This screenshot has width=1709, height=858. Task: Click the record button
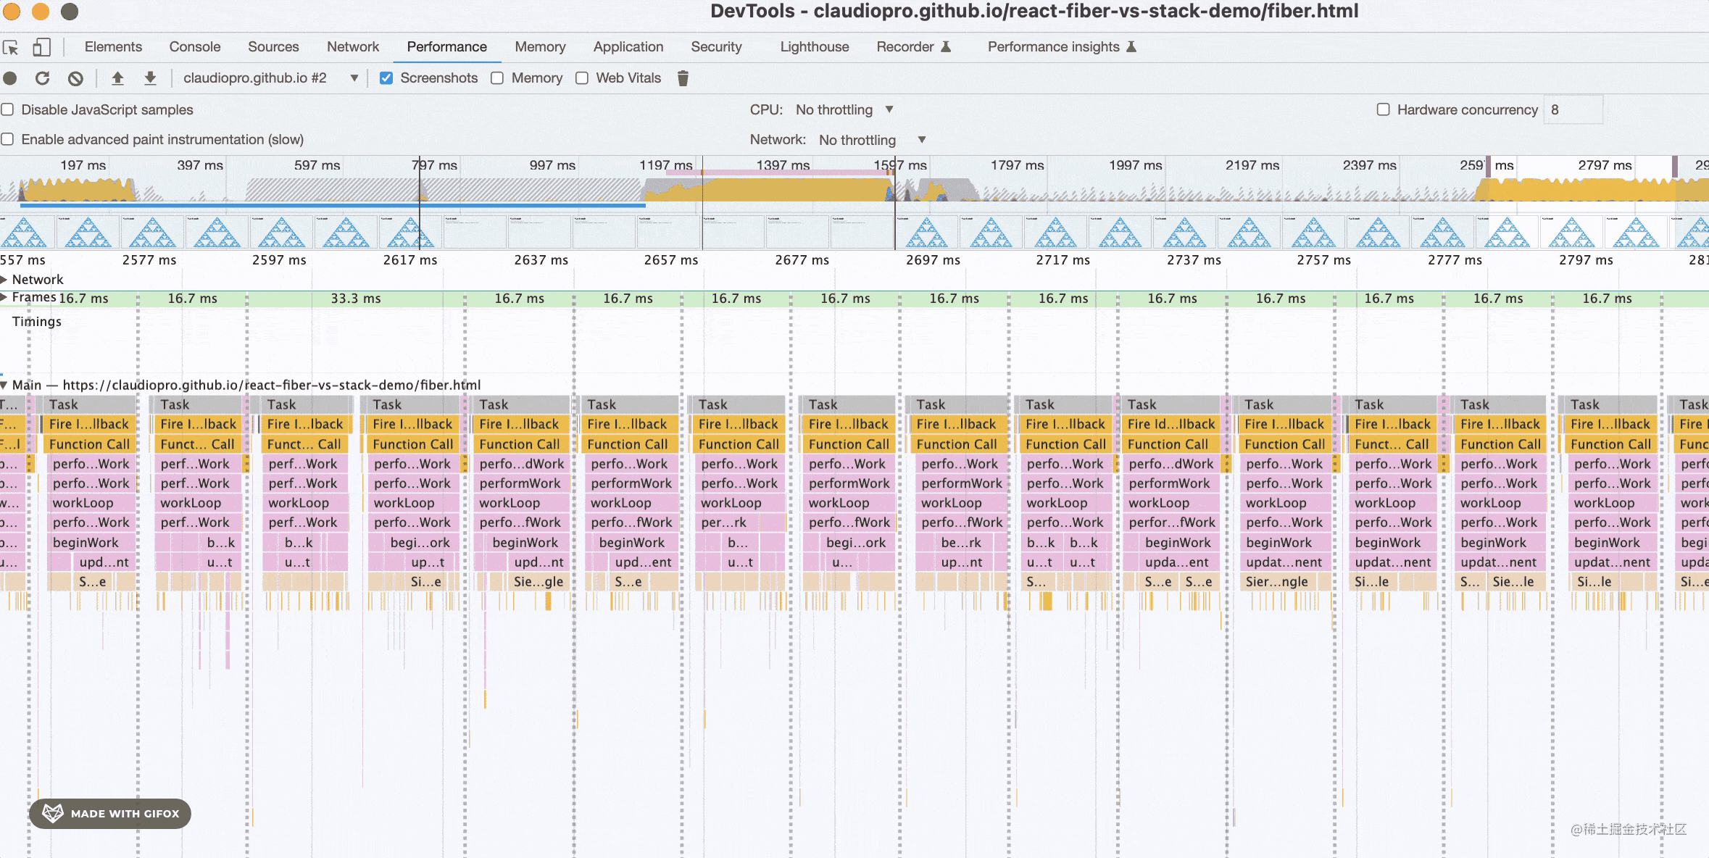tap(10, 78)
